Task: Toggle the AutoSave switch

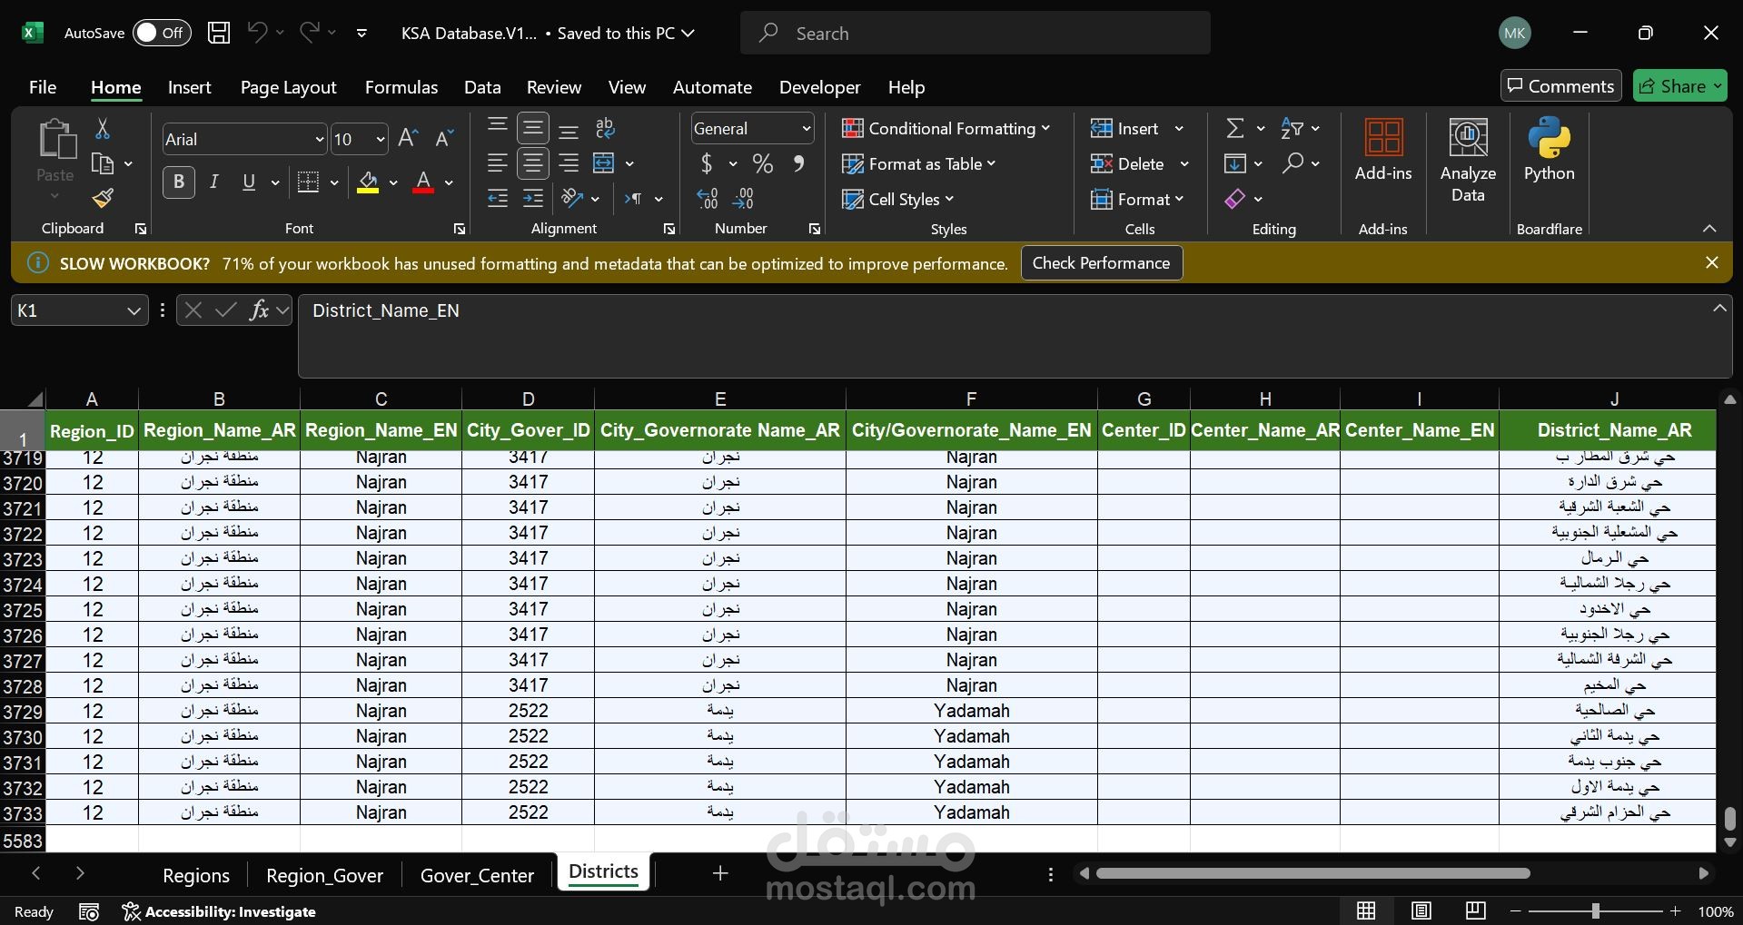Action: click(162, 33)
